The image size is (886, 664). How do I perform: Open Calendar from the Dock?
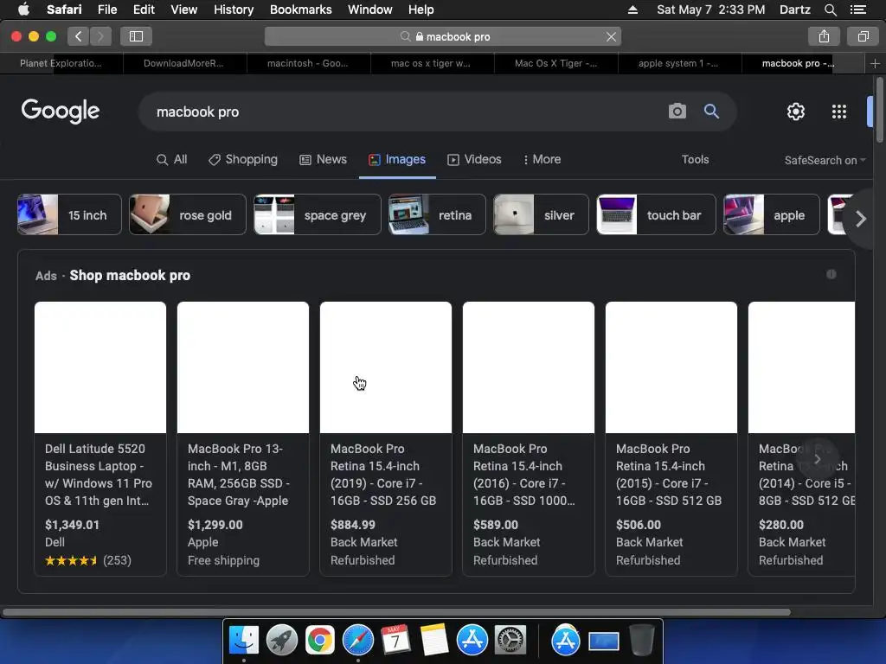pos(395,641)
